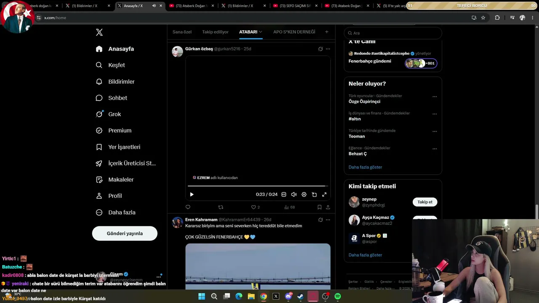Open video settings gear

[x=304, y=194]
